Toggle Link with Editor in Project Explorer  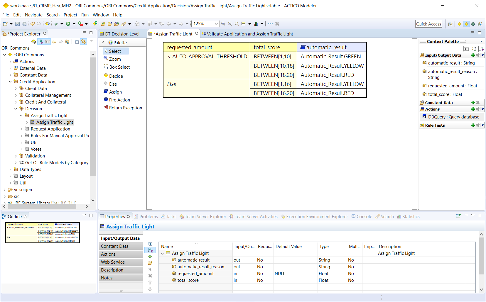84,42
